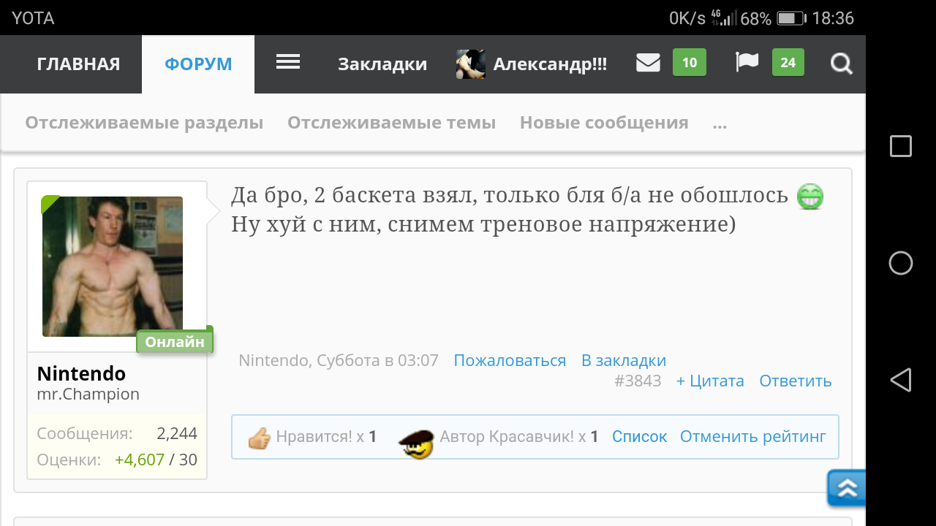Open the search magnifier icon

click(841, 64)
